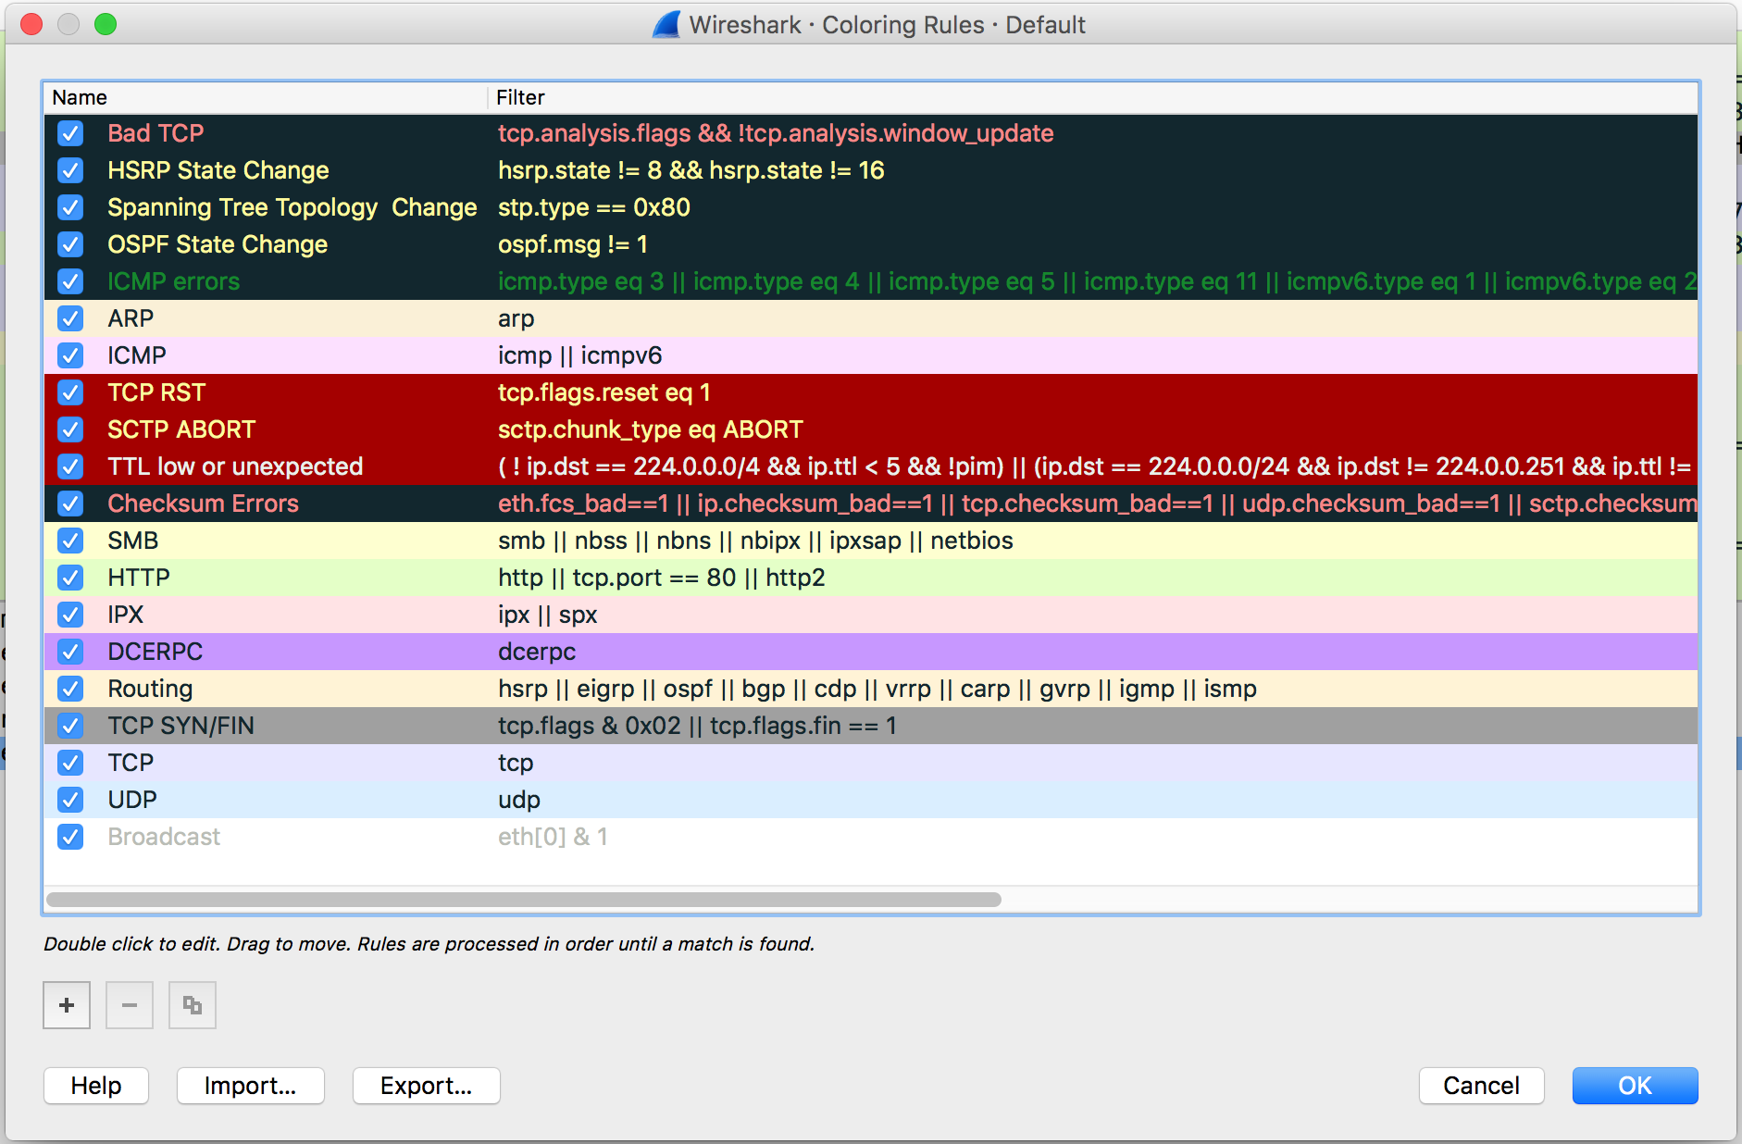1742x1144 pixels.
Task: Disable the HTTP coloring rule checkbox
Action: point(70,578)
